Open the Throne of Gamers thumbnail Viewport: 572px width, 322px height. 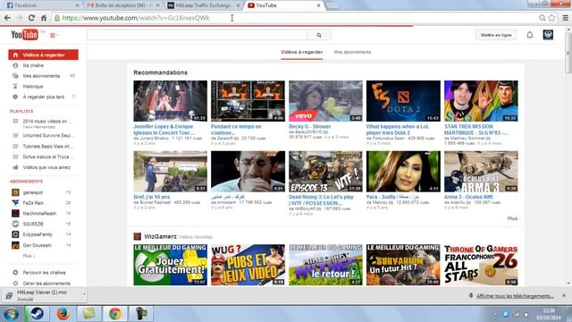click(x=481, y=265)
